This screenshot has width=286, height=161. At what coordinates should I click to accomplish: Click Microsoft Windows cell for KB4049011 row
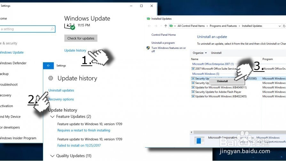point(274,88)
